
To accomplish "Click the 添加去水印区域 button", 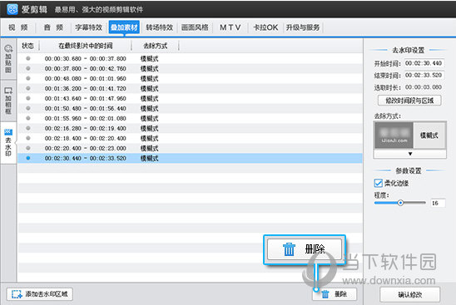I will (40, 294).
